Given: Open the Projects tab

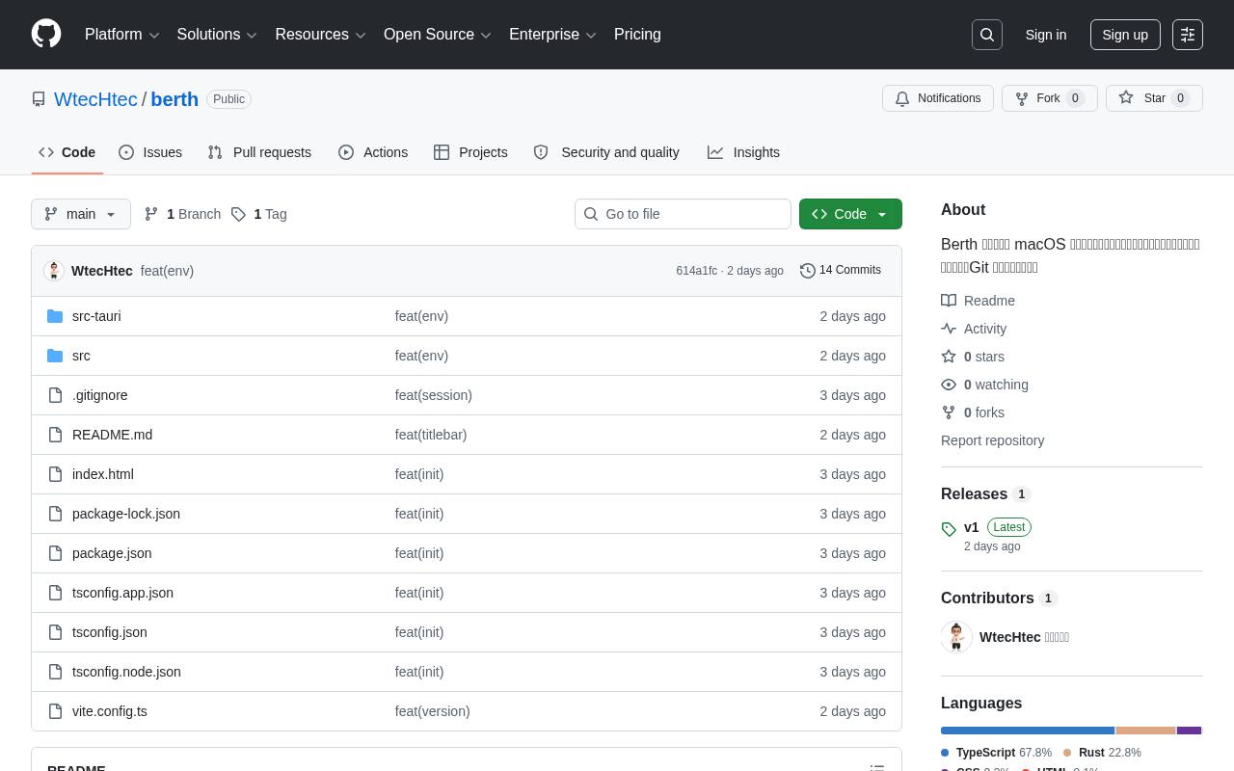Looking at the screenshot, I should click(x=470, y=152).
